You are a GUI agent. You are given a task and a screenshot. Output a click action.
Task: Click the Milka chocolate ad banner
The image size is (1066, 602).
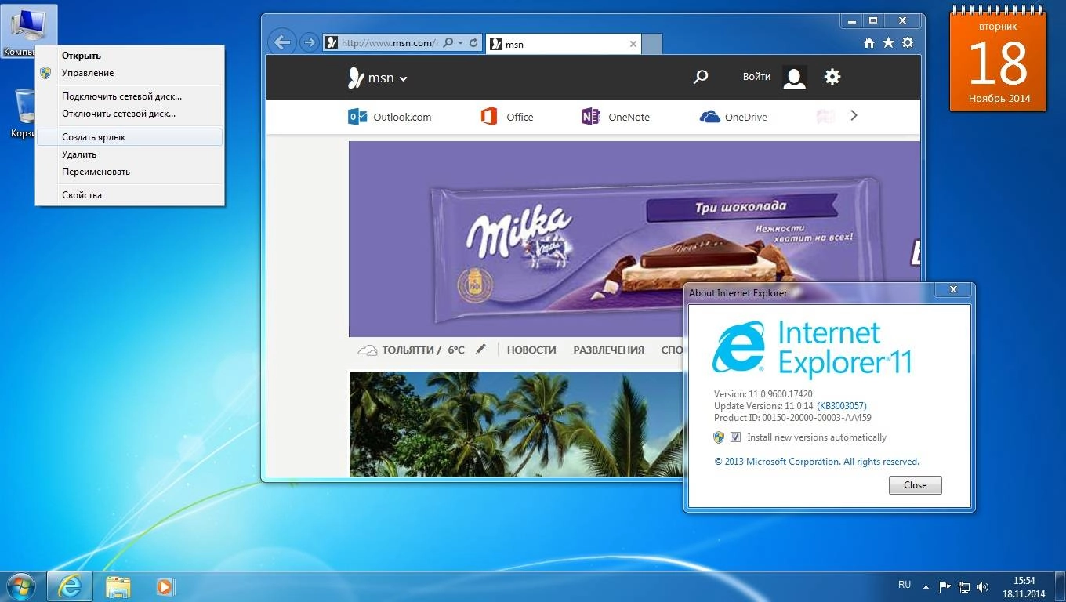634,239
